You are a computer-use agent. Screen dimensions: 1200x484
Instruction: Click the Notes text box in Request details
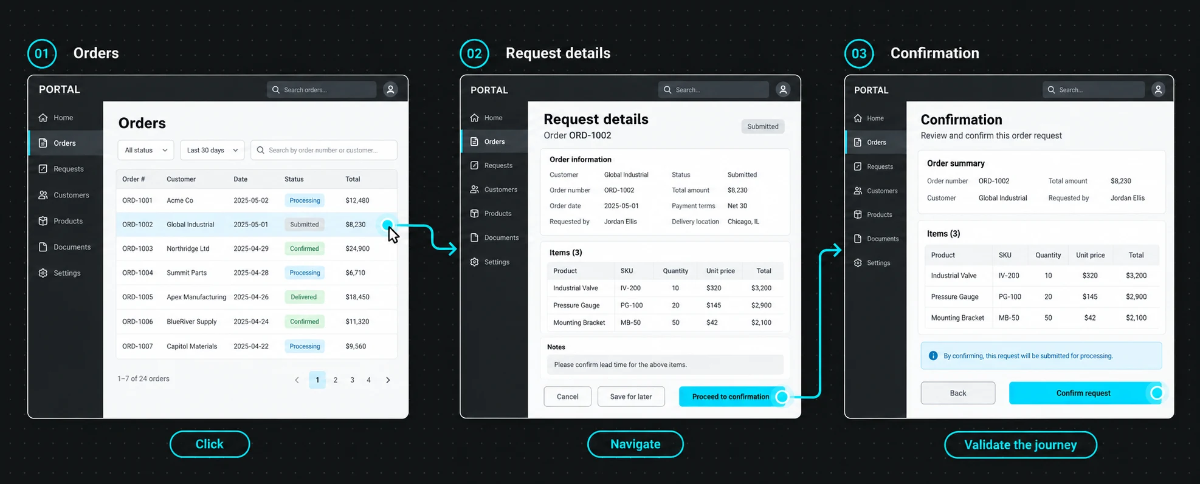click(x=665, y=364)
